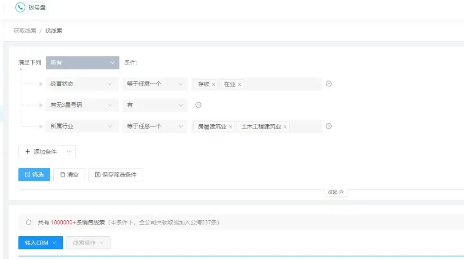Expand the 有无3星号码 row tree arrow
This screenshot has height=259, width=464.
click(41, 105)
